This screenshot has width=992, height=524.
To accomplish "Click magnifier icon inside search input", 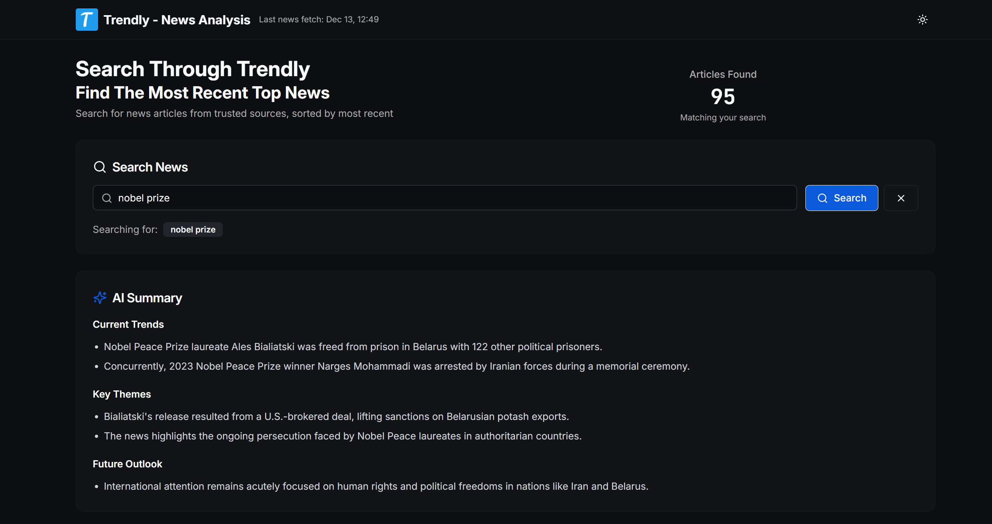I will click(107, 198).
